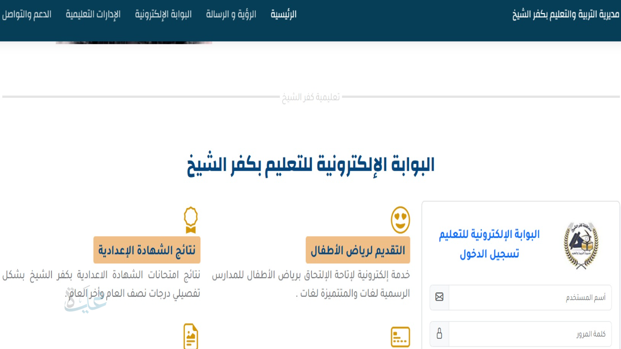Open الدعم والتواصل nav item
The height and width of the screenshot is (349, 621).
click(27, 15)
